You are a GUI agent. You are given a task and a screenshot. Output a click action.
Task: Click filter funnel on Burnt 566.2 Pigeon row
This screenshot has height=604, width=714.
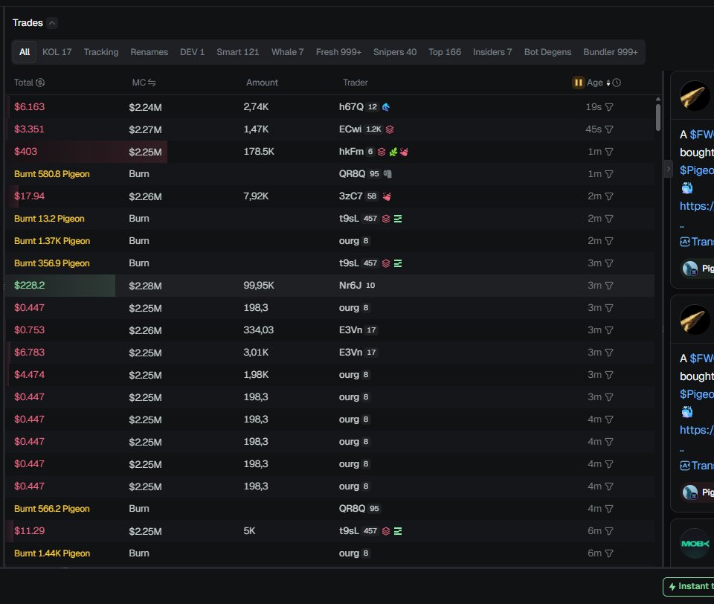pyautogui.click(x=609, y=509)
